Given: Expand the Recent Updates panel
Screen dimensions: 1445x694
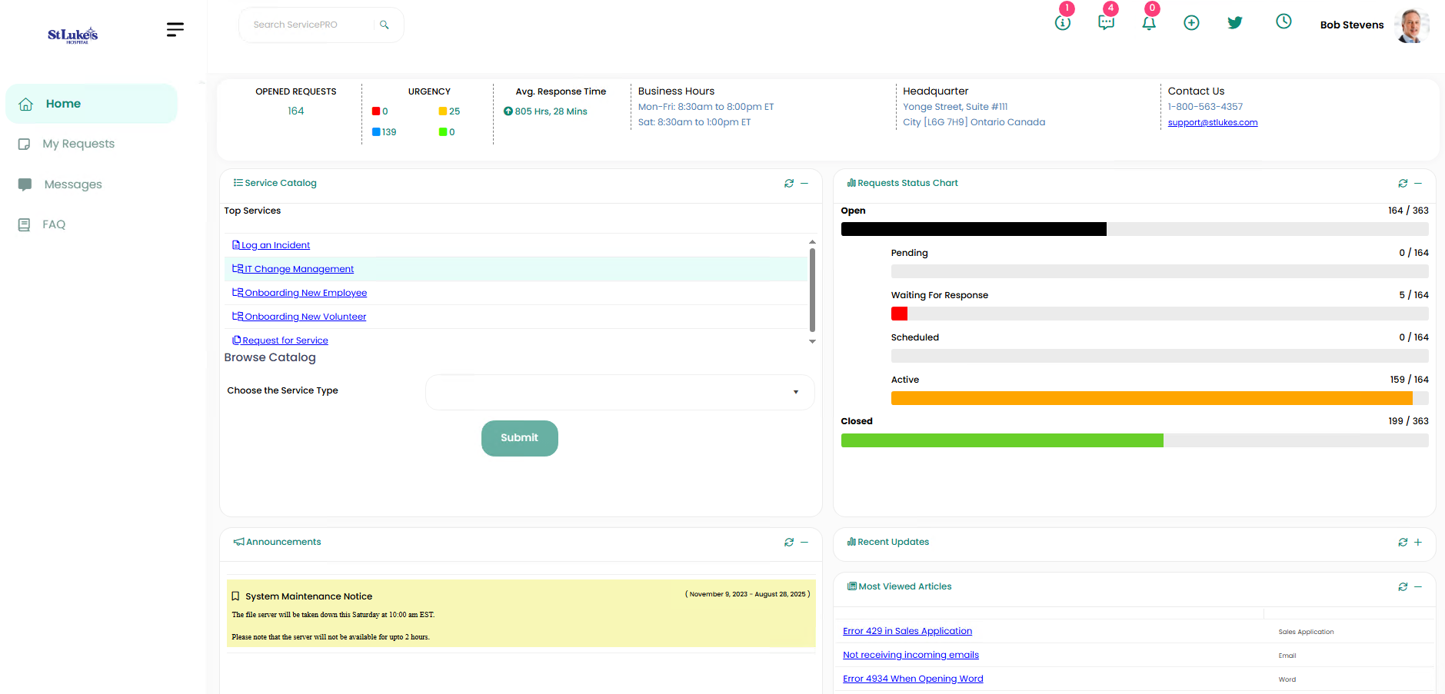Looking at the screenshot, I should coord(1418,543).
